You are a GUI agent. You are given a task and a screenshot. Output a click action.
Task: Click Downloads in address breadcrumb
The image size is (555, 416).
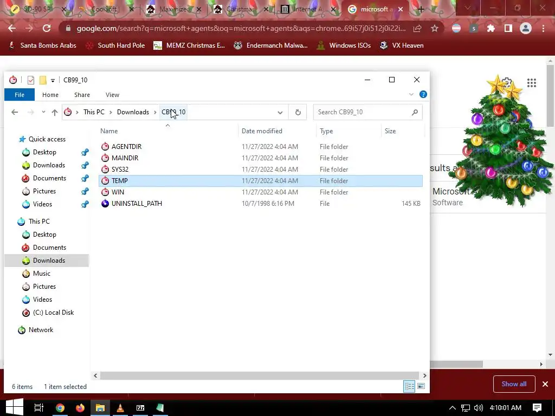[133, 112]
